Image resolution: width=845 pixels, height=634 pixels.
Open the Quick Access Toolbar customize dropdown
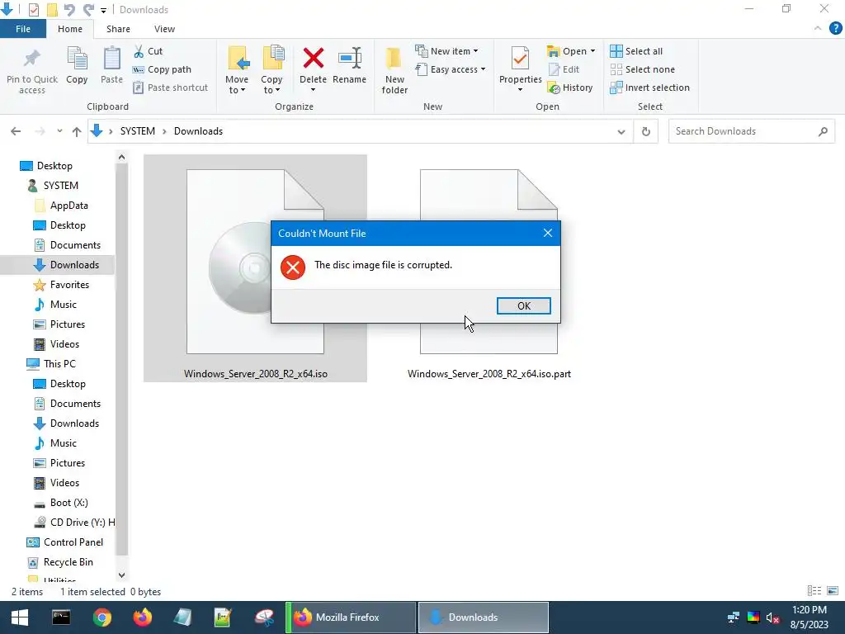pos(103,10)
